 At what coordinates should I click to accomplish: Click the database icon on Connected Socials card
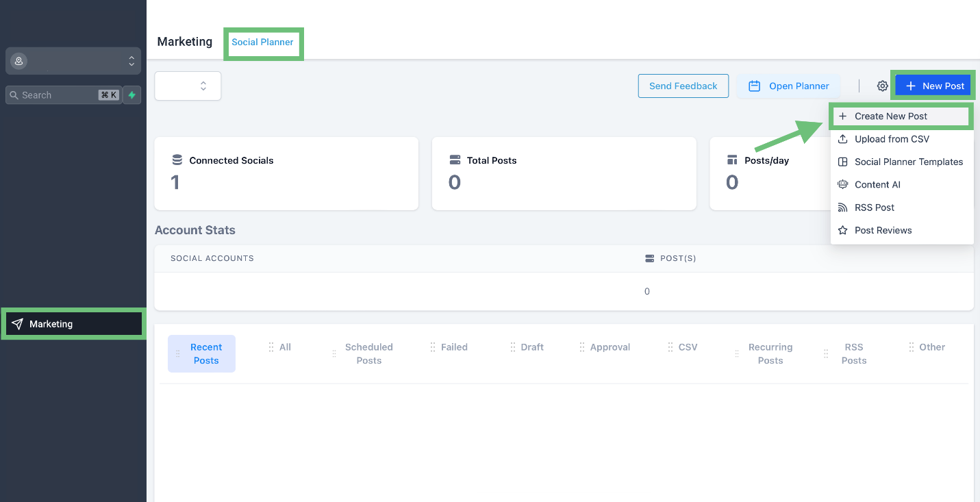pos(177,160)
